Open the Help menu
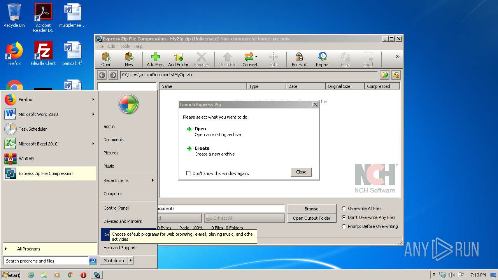The height and width of the screenshot is (280, 498). [138, 46]
